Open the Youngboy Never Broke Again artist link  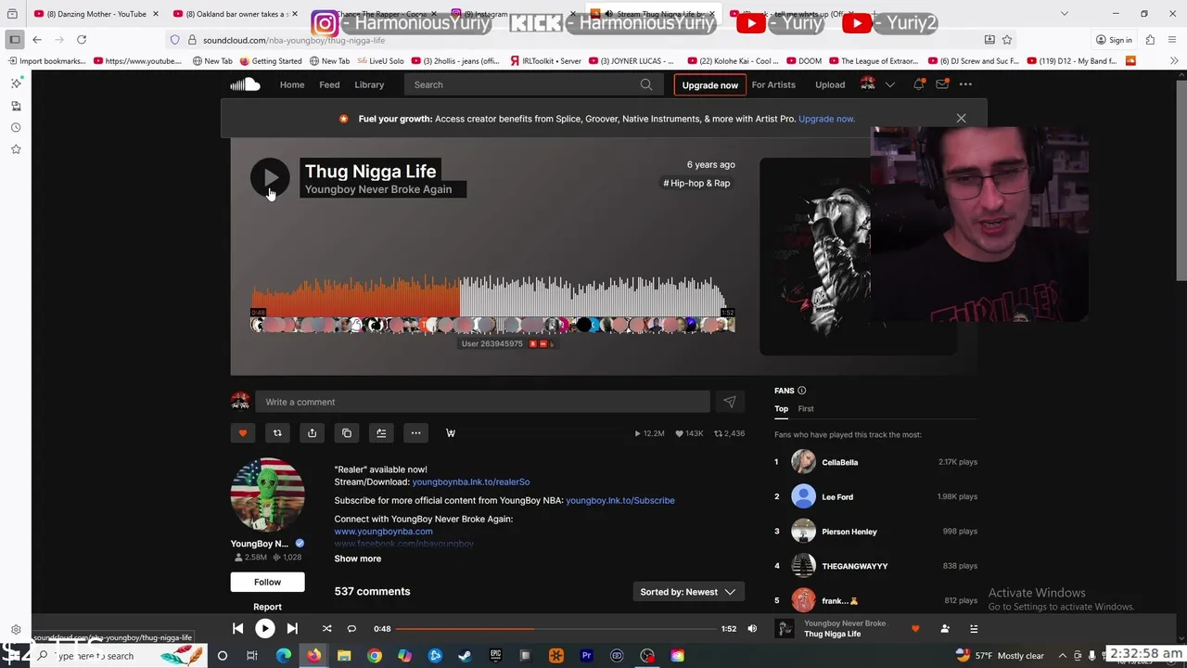click(378, 189)
